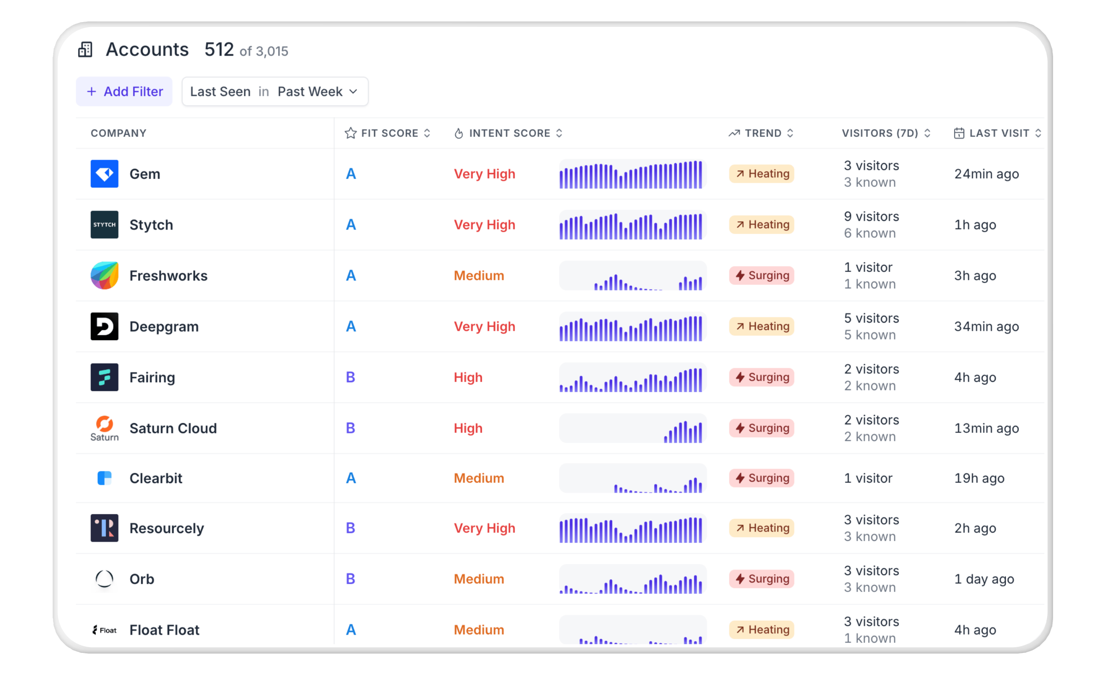1106x675 pixels.
Task: Click the calendar icon beside Last Visit
Action: tap(959, 133)
